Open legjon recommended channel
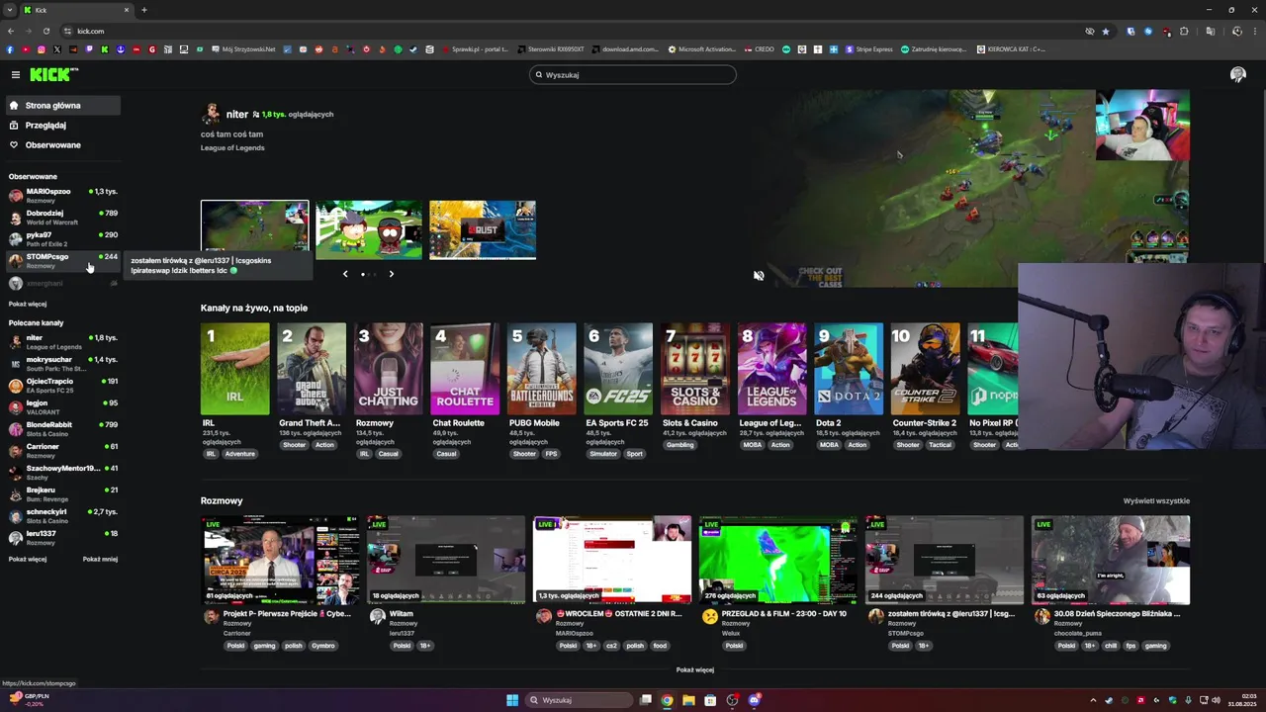The height and width of the screenshot is (712, 1266). click(x=61, y=406)
